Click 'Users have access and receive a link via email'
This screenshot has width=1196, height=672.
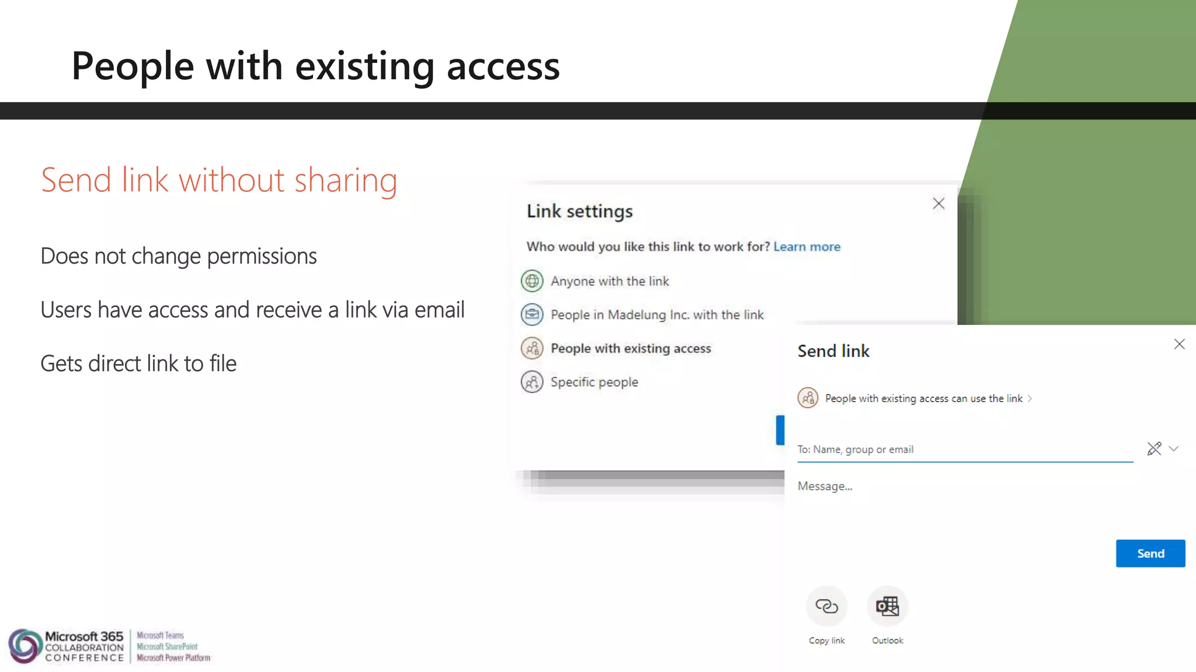click(252, 310)
